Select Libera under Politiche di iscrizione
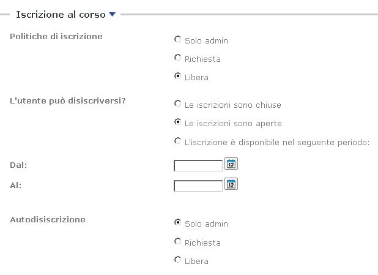 coord(178,77)
